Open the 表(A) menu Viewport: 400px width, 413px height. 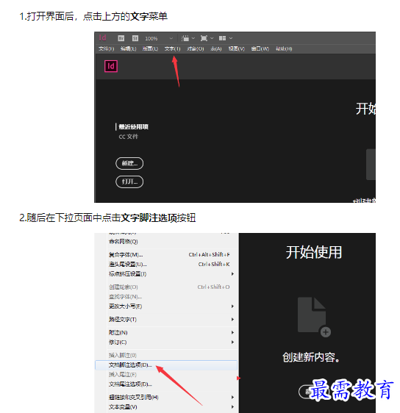[x=216, y=49]
